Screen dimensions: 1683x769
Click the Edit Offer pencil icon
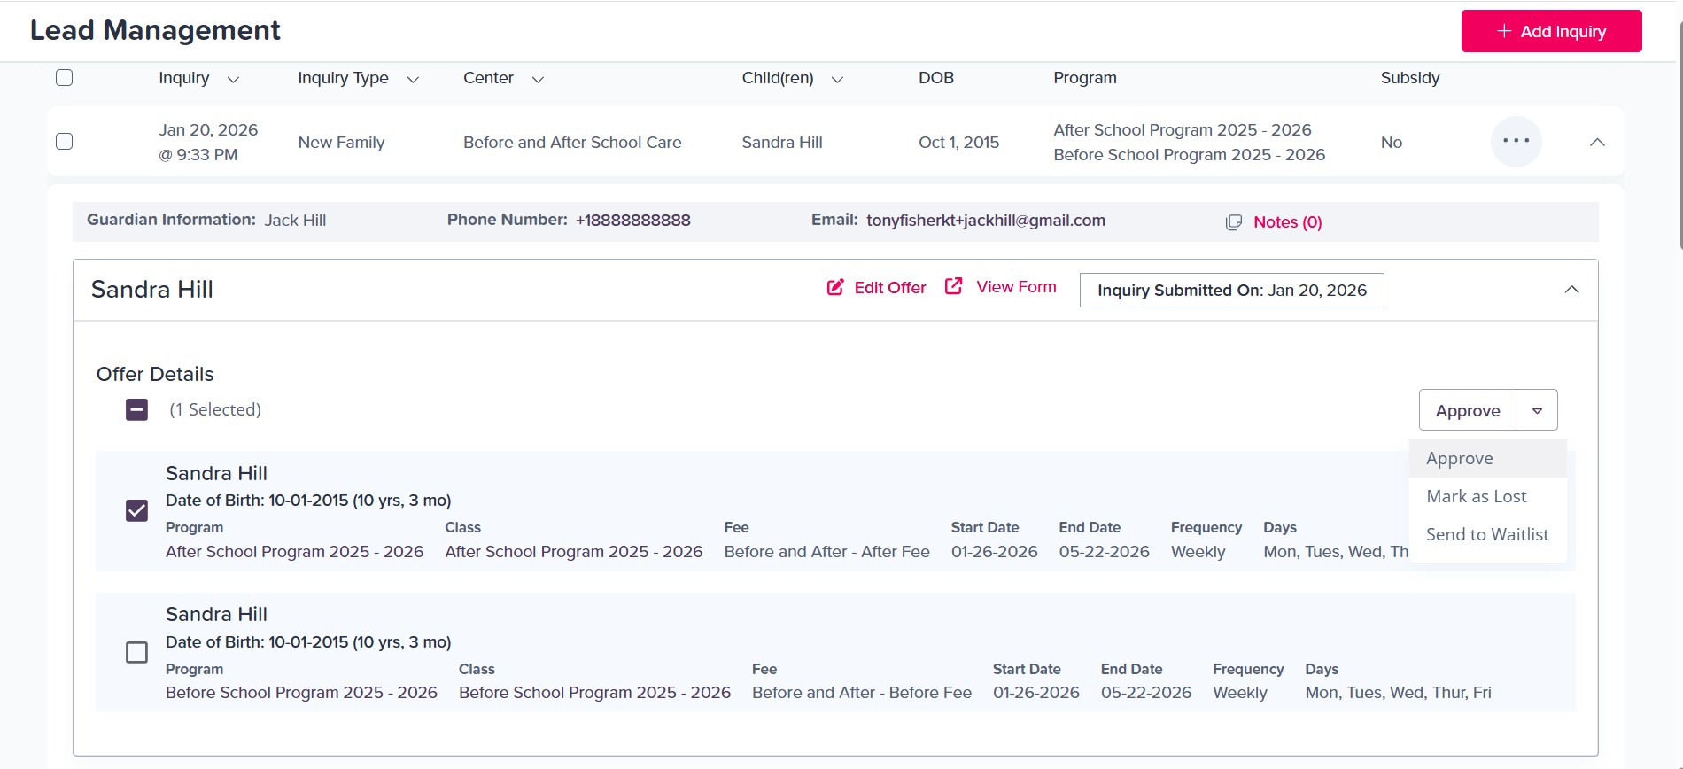[x=835, y=287]
